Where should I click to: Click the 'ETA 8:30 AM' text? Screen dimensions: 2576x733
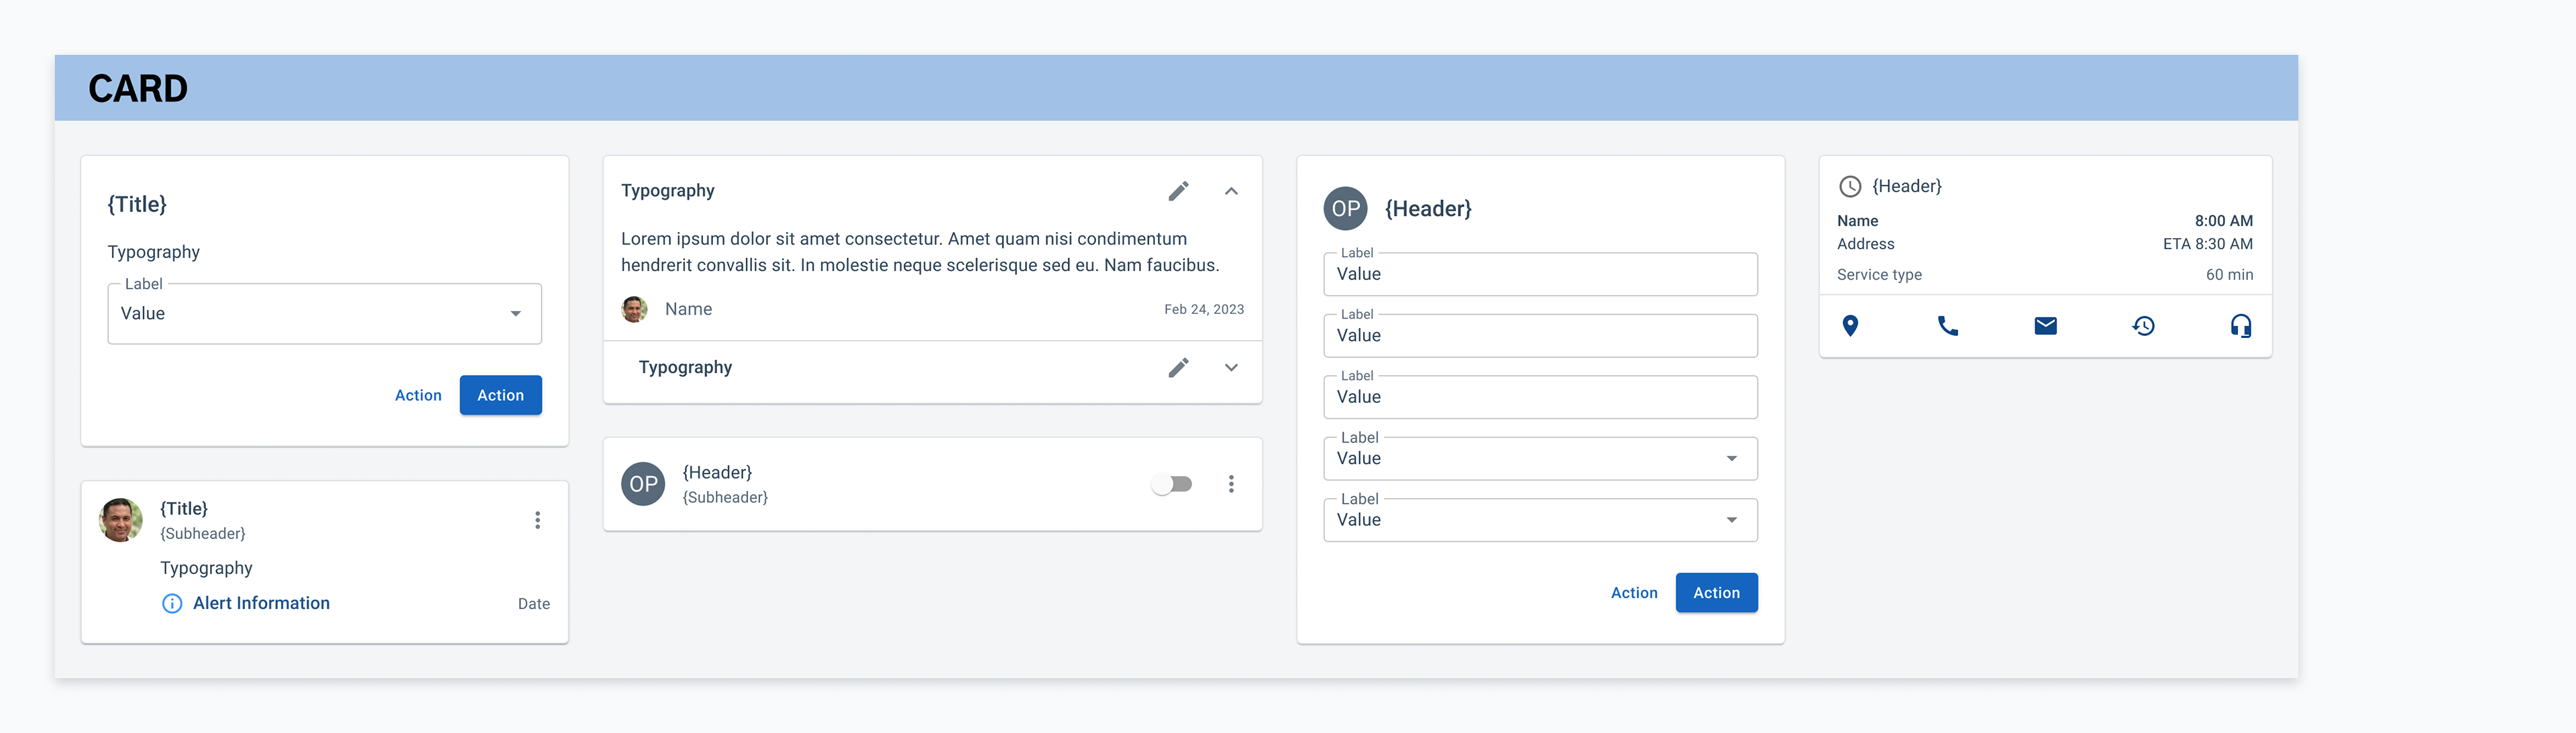(x=2208, y=244)
